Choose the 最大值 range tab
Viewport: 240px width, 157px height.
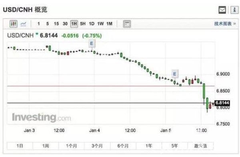click(200, 146)
